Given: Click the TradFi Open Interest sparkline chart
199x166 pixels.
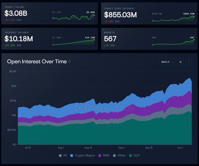Looking at the screenshot, I should pyautogui.click(x=173, y=19).
